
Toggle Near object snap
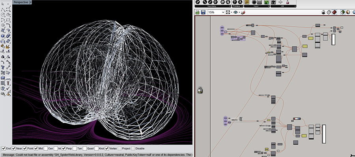14,148
